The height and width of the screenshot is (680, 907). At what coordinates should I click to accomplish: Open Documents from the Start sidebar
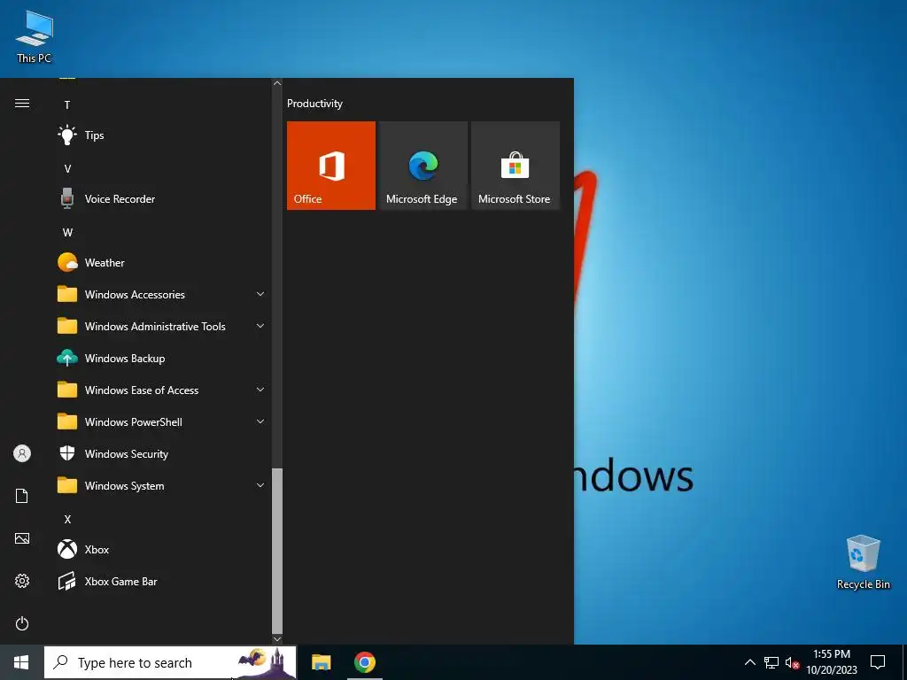tap(22, 496)
